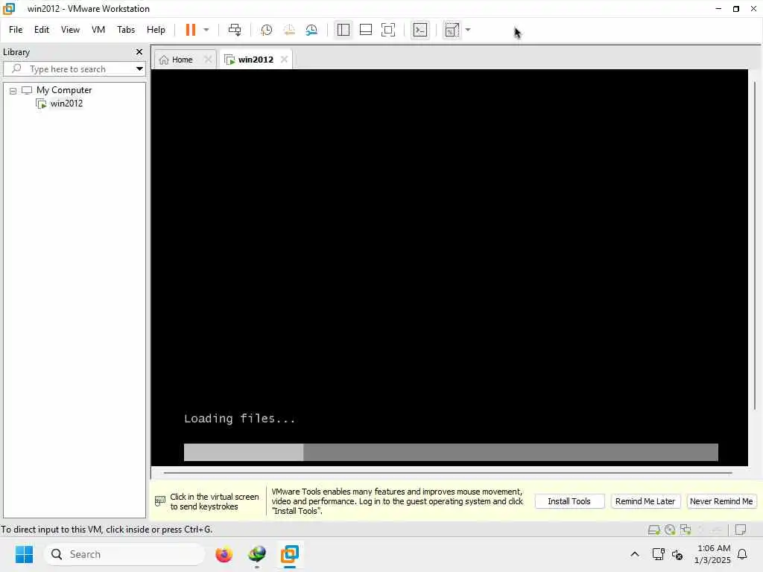763x572 pixels.
Task: Click the Loading files progress bar
Action: tap(451, 452)
